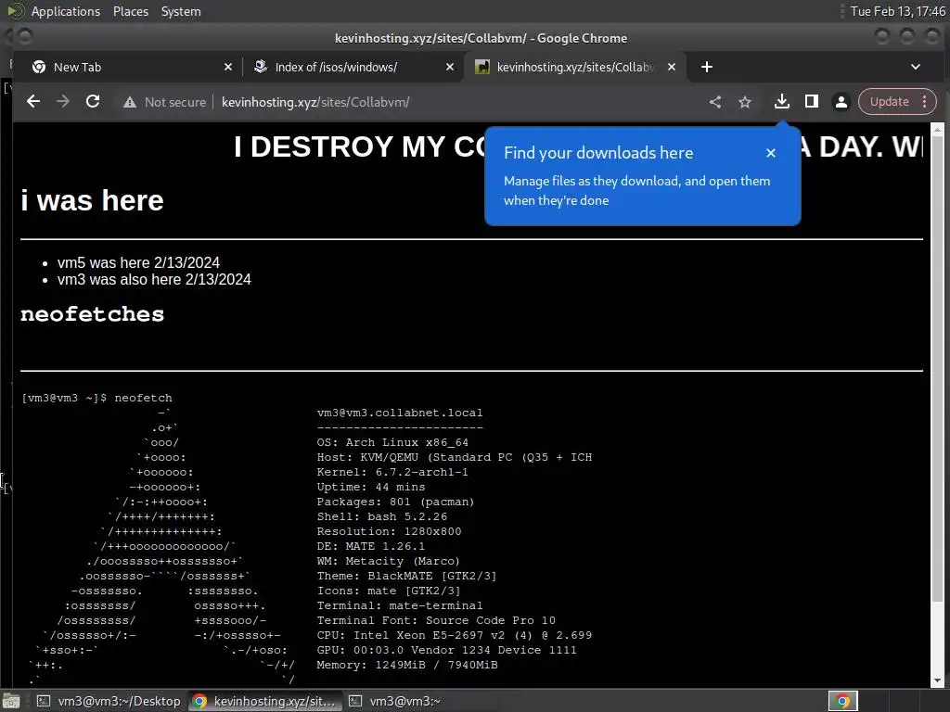Screen dimensions: 950x712
Task: Open the Applications menu
Action: (x=66, y=11)
